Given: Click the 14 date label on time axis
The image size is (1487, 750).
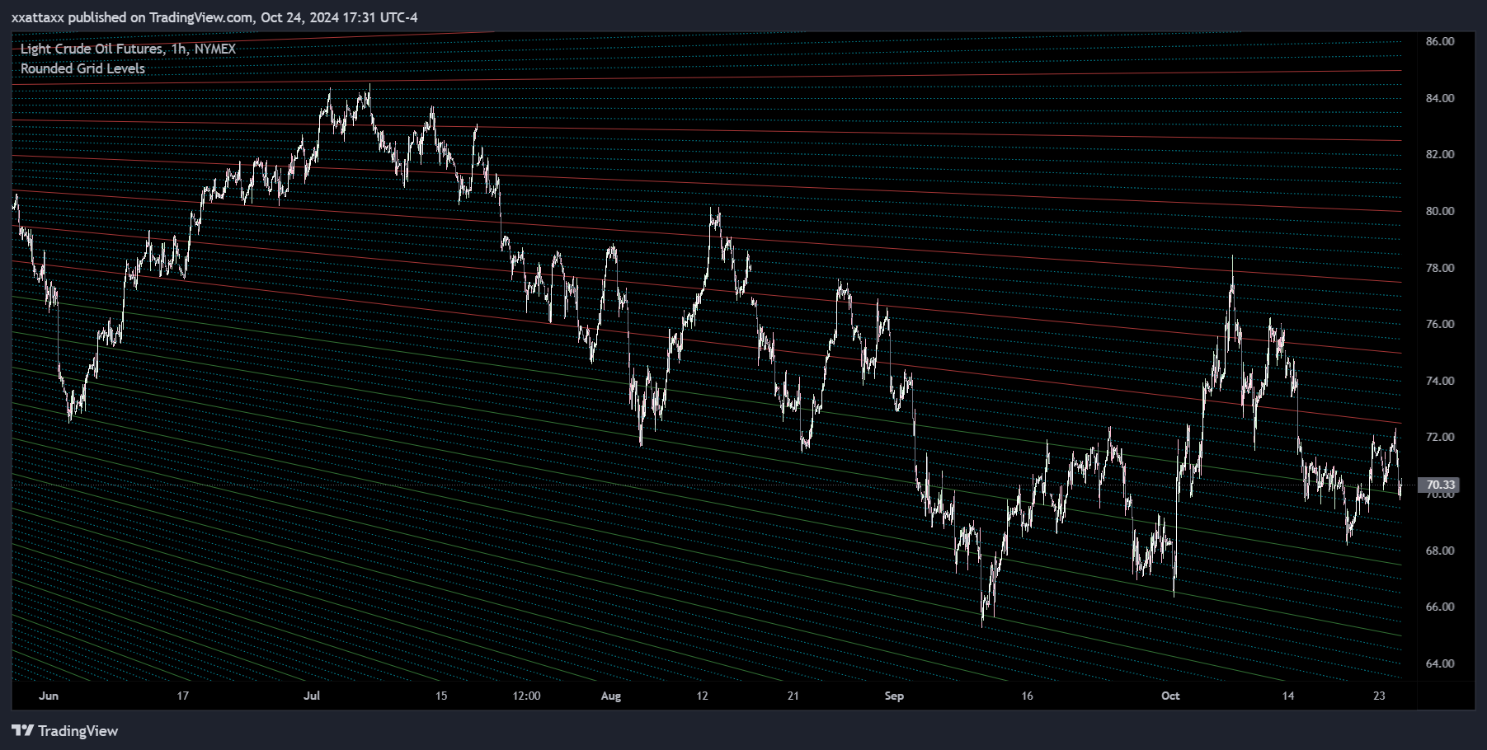Looking at the screenshot, I should [x=1288, y=696].
